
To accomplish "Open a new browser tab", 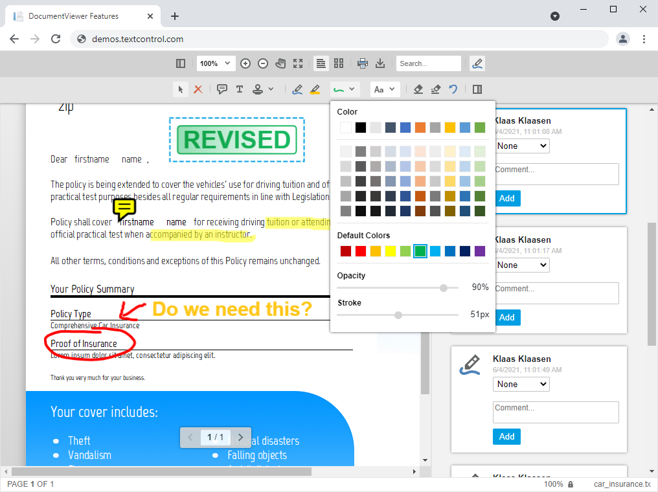I will tap(174, 16).
